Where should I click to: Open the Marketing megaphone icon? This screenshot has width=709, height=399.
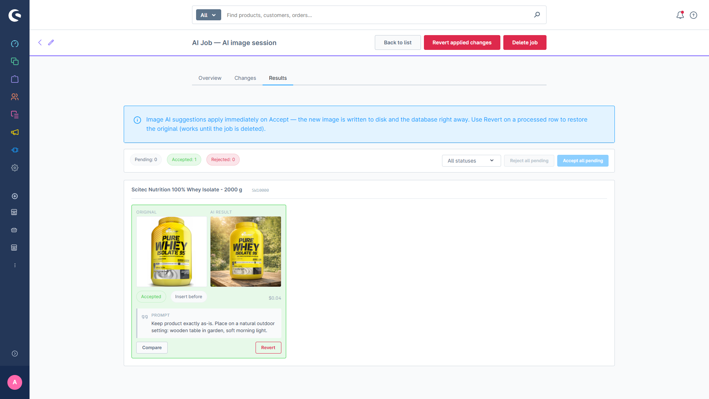15,132
